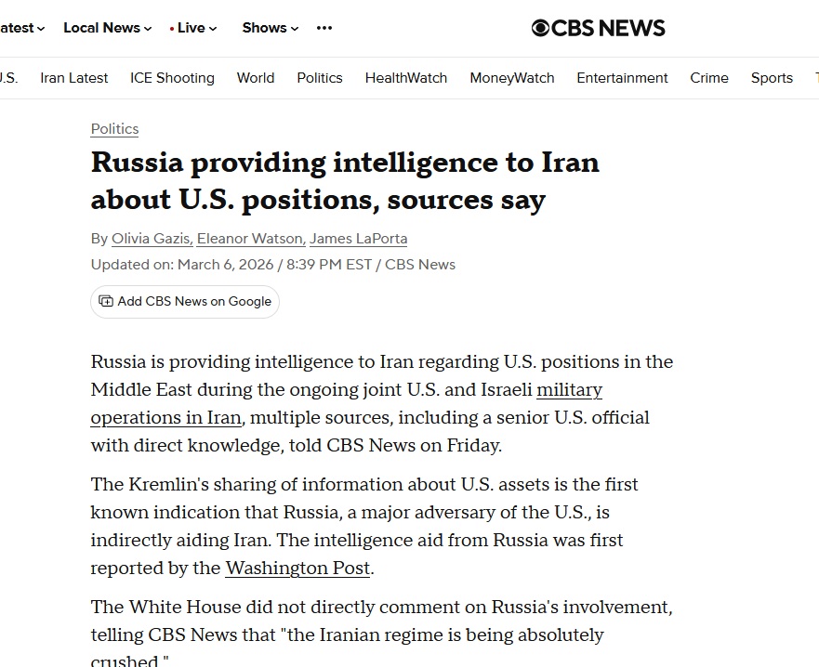The image size is (819, 667).
Task: Click the James LaPorta author link
Action: [358, 238]
